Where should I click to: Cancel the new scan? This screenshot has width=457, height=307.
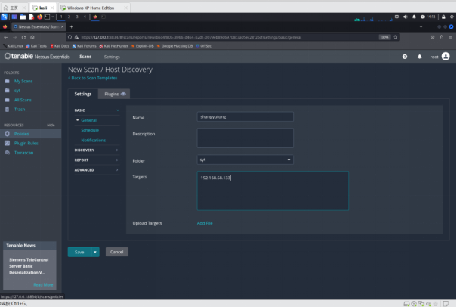pos(116,252)
